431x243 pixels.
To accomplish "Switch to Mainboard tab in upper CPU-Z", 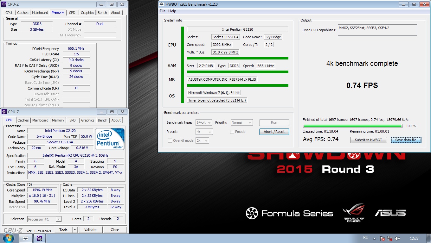I will [x=40, y=13].
